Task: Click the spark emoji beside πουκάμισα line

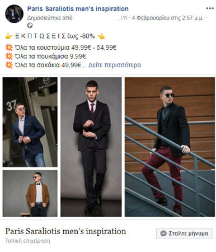Action: point(9,57)
